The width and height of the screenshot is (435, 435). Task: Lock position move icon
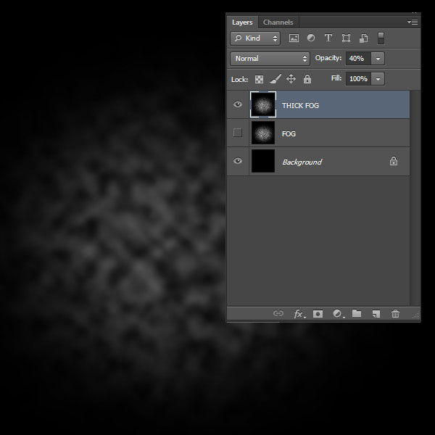click(x=291, y=79)
